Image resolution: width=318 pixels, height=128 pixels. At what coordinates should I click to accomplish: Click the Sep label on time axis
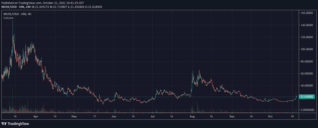(x=232, y=116)
